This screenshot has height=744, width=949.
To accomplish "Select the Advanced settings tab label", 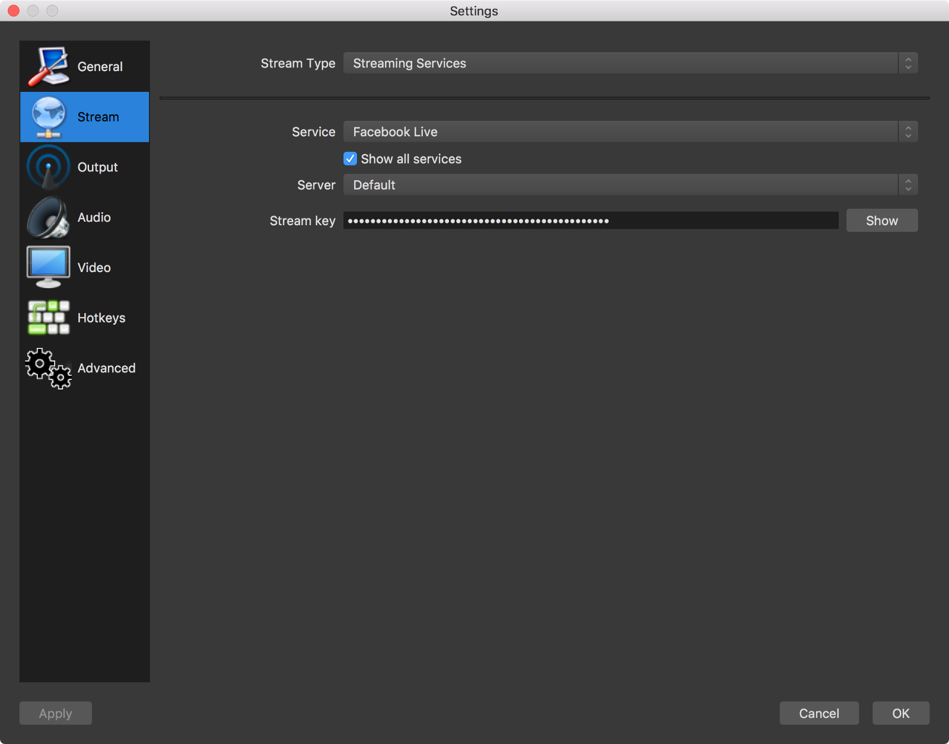I will click(106, 368).
